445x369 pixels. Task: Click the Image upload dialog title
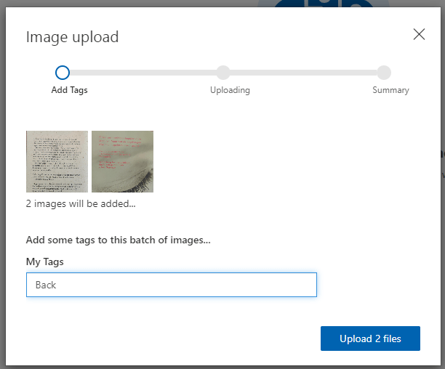point(72,37)
